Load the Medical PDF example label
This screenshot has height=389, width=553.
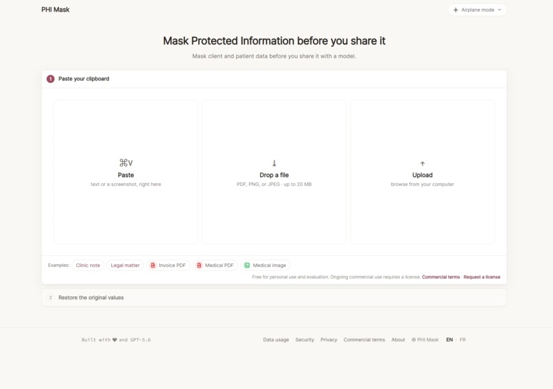coord(219,266)
